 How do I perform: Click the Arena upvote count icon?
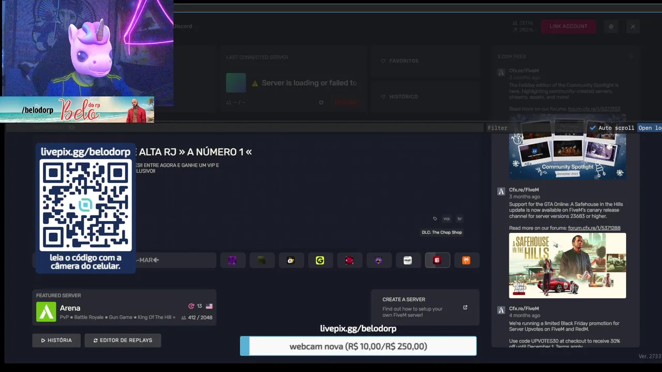click(191, 306)
